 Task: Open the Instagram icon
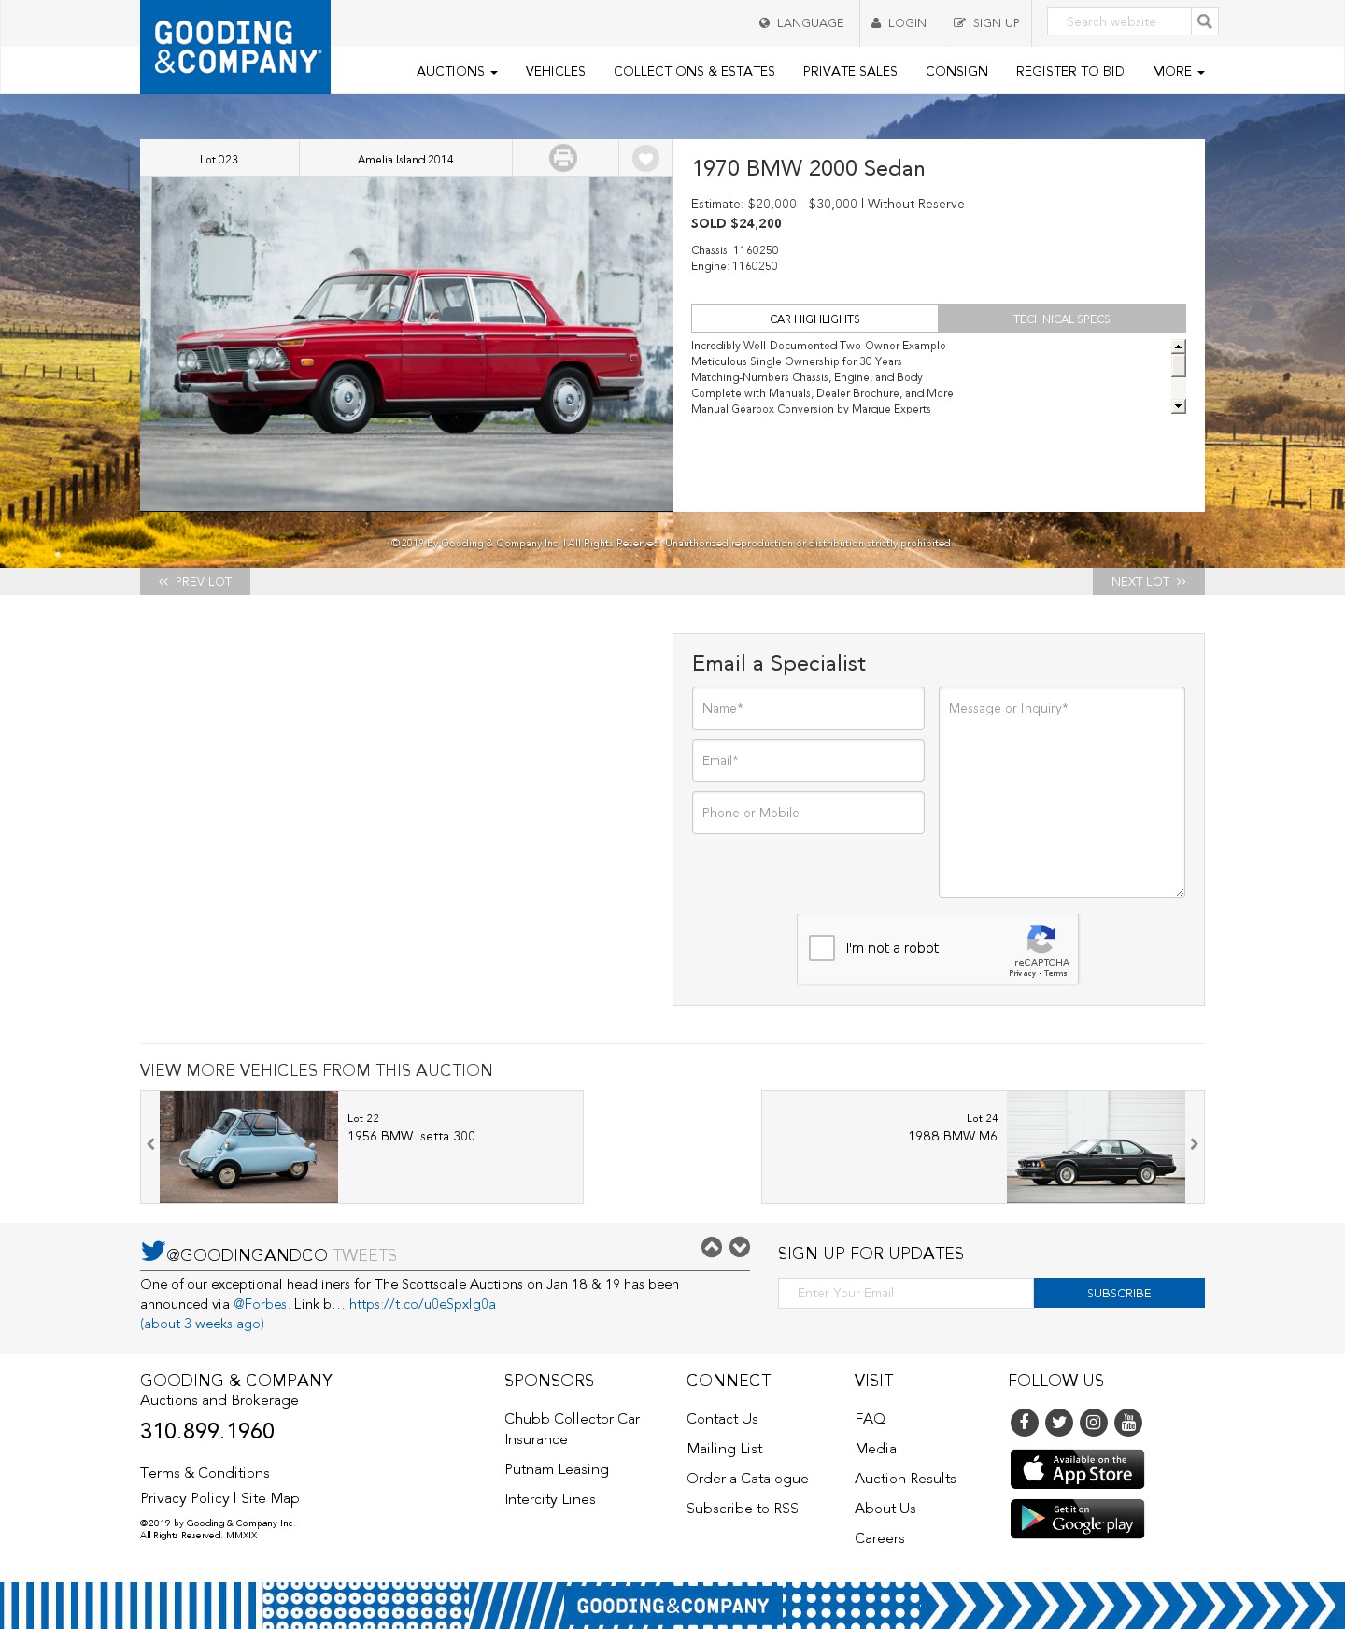point(1094,1423)
